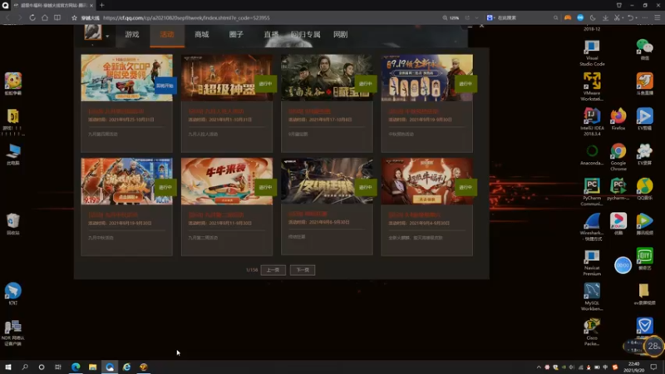Open Wireshark desktop shortcut
This screenshot has height=374, width=665.
coord(592,227)
